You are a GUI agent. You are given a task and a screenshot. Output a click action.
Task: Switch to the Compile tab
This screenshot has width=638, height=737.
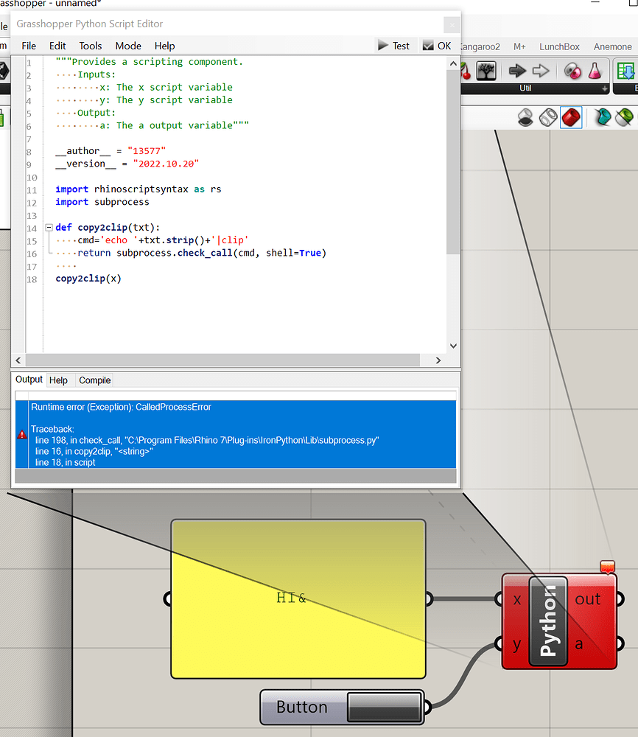[x=94, y=380]
